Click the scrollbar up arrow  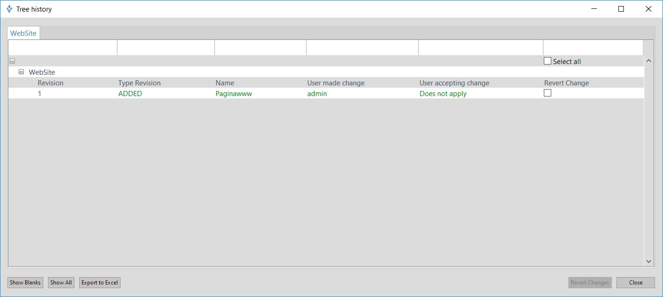click(649, 61)
